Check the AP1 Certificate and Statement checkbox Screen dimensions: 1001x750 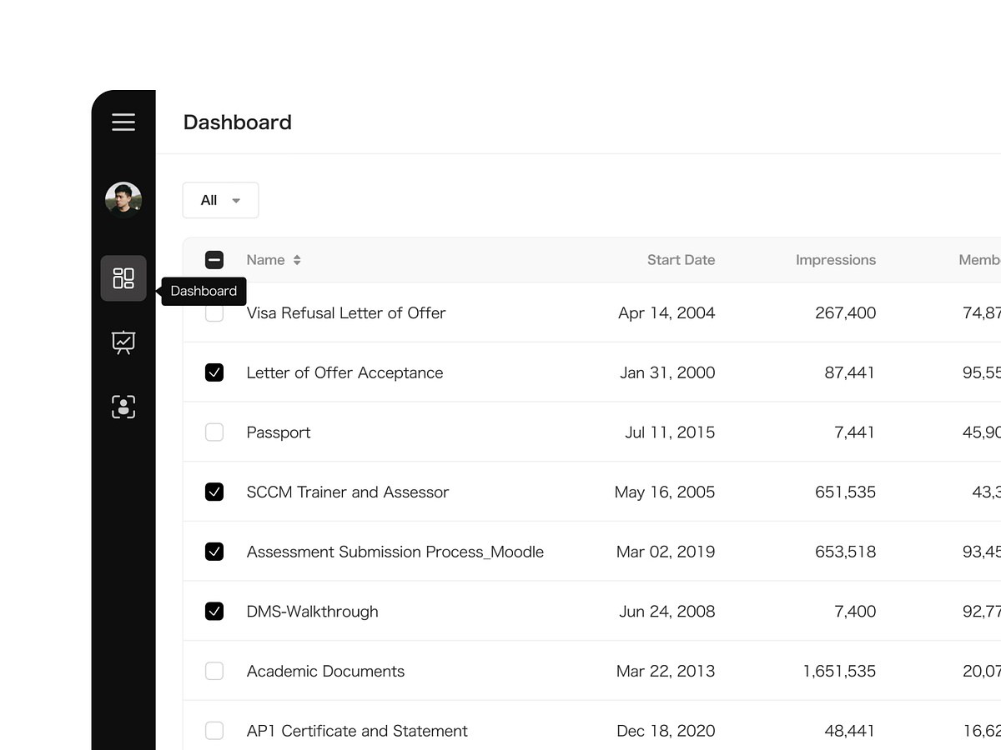[214, 730]
